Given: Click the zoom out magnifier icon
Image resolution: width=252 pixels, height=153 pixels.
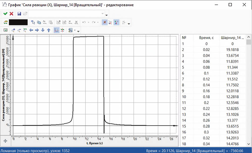Looking at the screenshot, I should tap(19, 30).
